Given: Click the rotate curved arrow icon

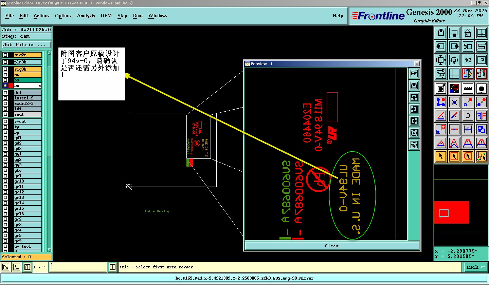Looking at the screenshot, I should [x=468, y=116].
